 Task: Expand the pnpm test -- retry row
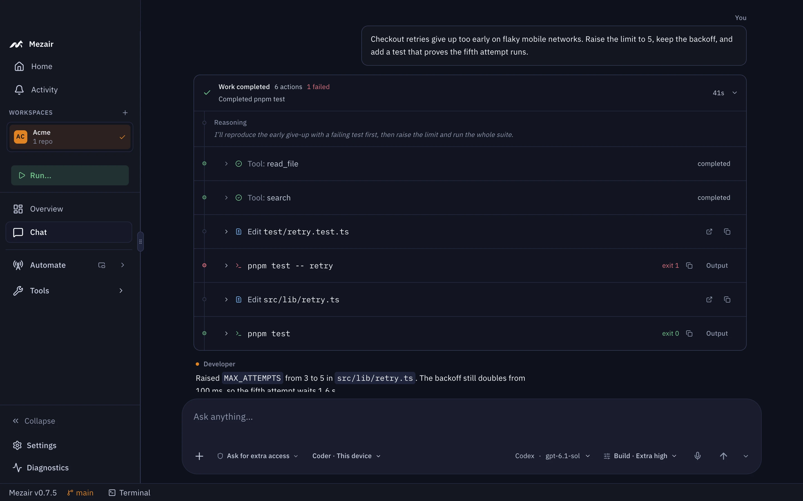(x=226, y=266)
